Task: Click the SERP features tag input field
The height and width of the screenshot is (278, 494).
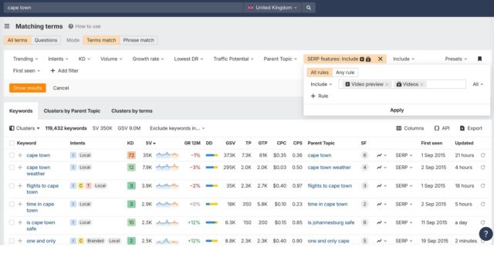Action: [402, 84]
